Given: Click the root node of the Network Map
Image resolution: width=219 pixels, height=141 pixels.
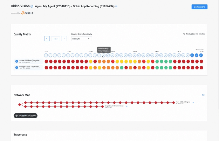Looking at the screenshot, I should [19, 105].
